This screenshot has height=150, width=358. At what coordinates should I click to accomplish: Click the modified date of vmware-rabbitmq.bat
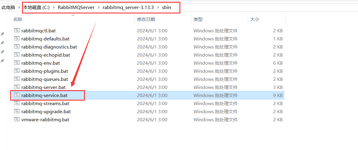[152, 120]
